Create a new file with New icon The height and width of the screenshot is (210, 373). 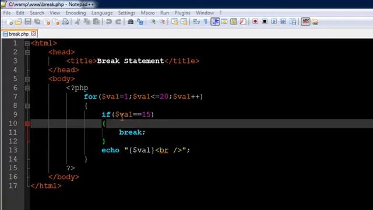(10, 22)
